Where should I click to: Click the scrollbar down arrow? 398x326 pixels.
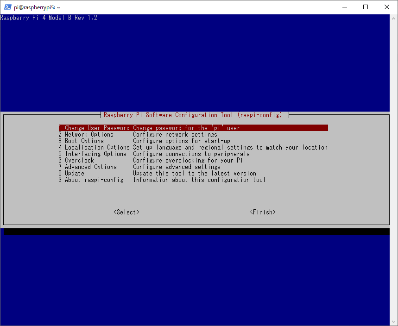pyautogui.click(x=393, y=322)
